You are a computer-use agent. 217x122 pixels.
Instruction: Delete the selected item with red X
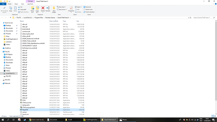point(43,9)
